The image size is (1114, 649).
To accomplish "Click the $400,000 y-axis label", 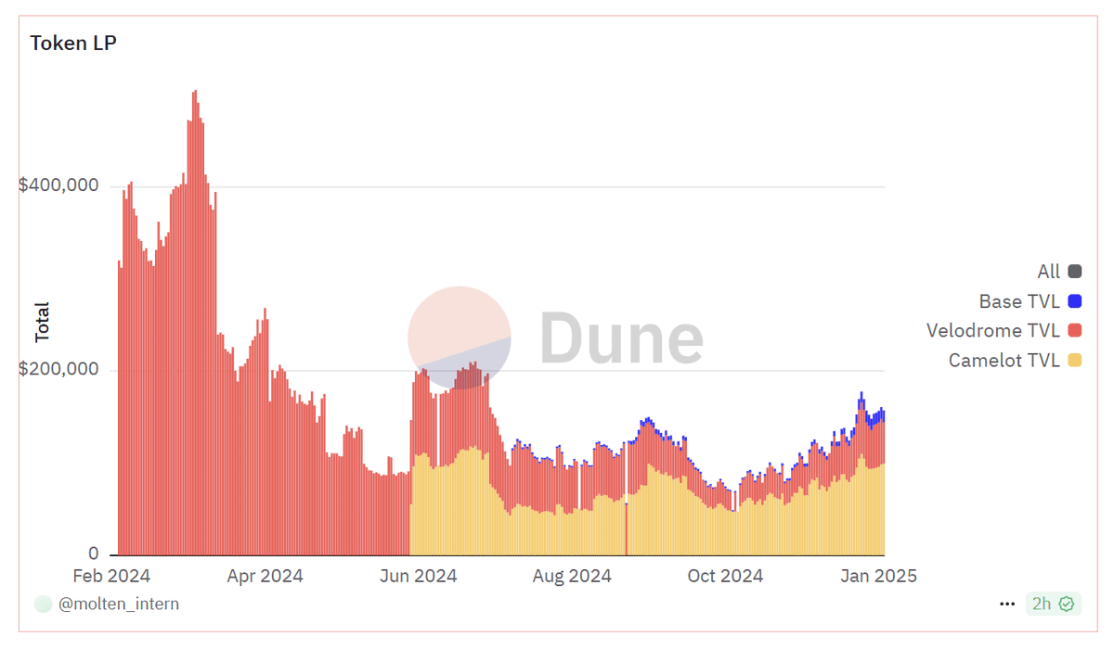I will pyautogui.click(x=58, y=185).
